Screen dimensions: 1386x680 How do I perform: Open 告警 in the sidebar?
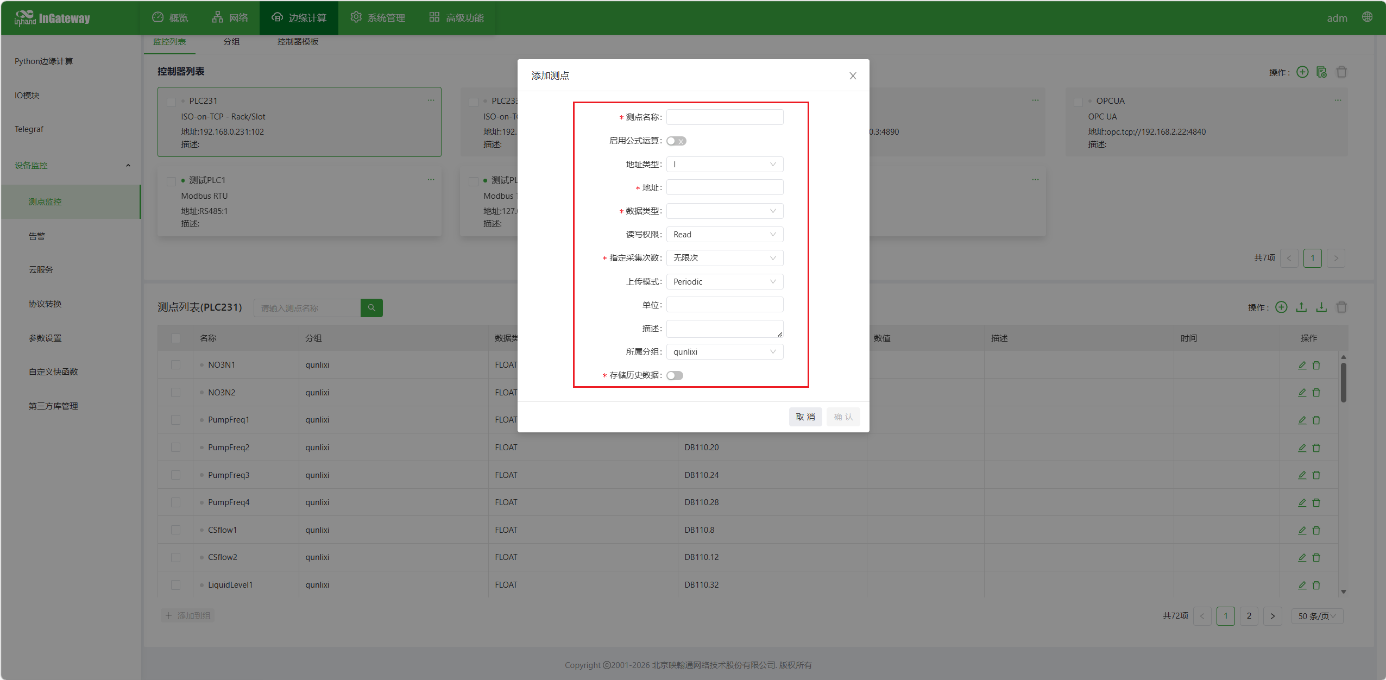37,236
